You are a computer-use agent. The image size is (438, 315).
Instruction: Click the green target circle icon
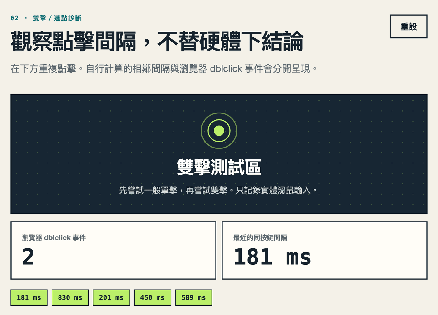(219, 131)
